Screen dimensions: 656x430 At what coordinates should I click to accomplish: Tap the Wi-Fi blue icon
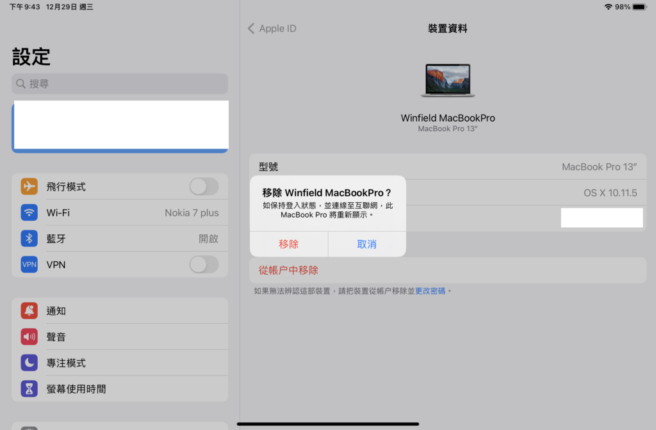29,212
